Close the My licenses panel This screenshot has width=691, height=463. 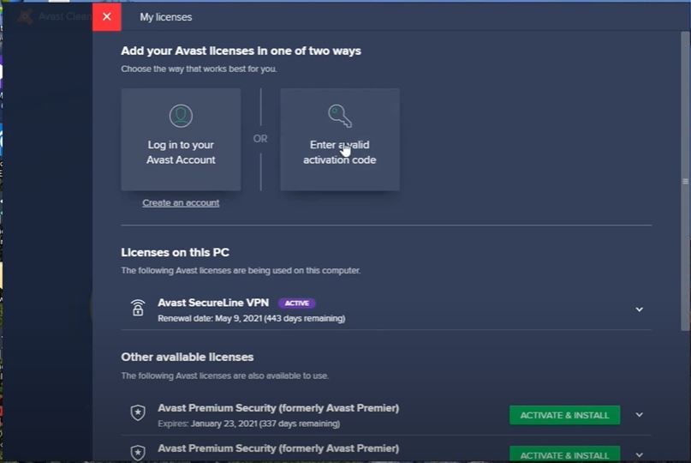[107, 17]
